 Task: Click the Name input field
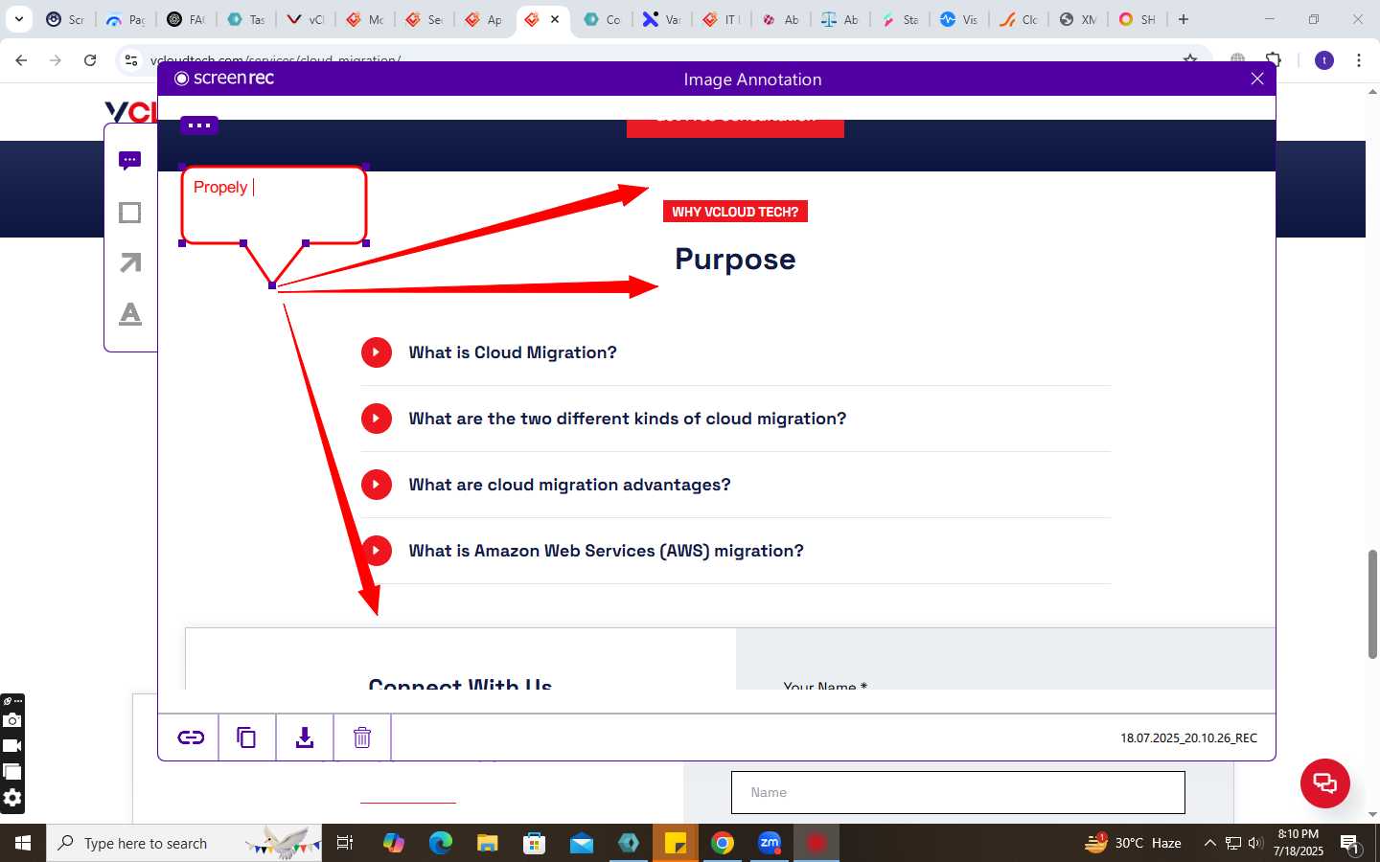(x=958, y=792)
